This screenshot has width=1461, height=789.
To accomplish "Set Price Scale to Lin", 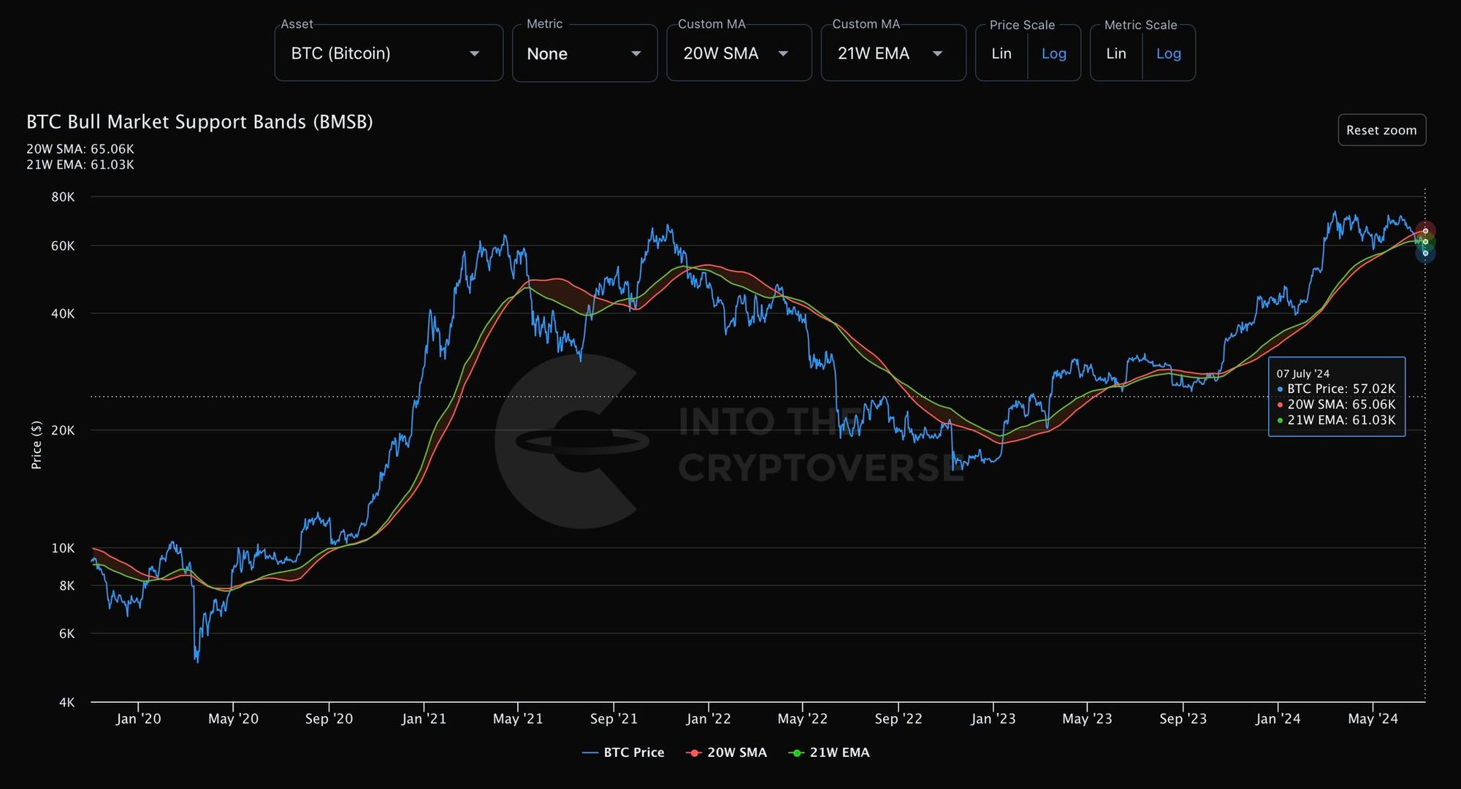I will [x=1002, y=53].
